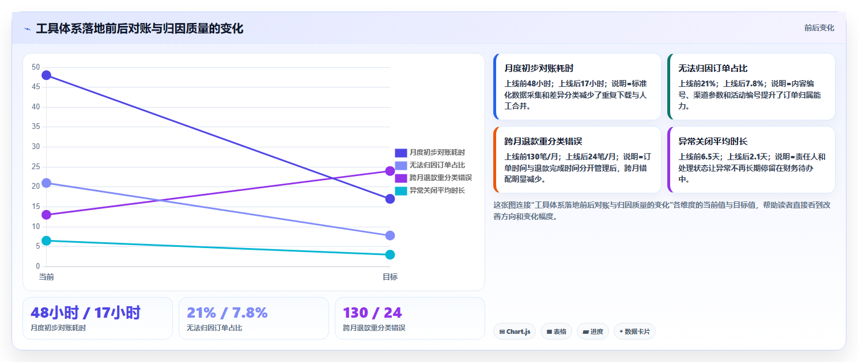Click the 前后变化 label in header
This screenshot has width=858, height=362.
pyautogui.click(x=819, y=28)
